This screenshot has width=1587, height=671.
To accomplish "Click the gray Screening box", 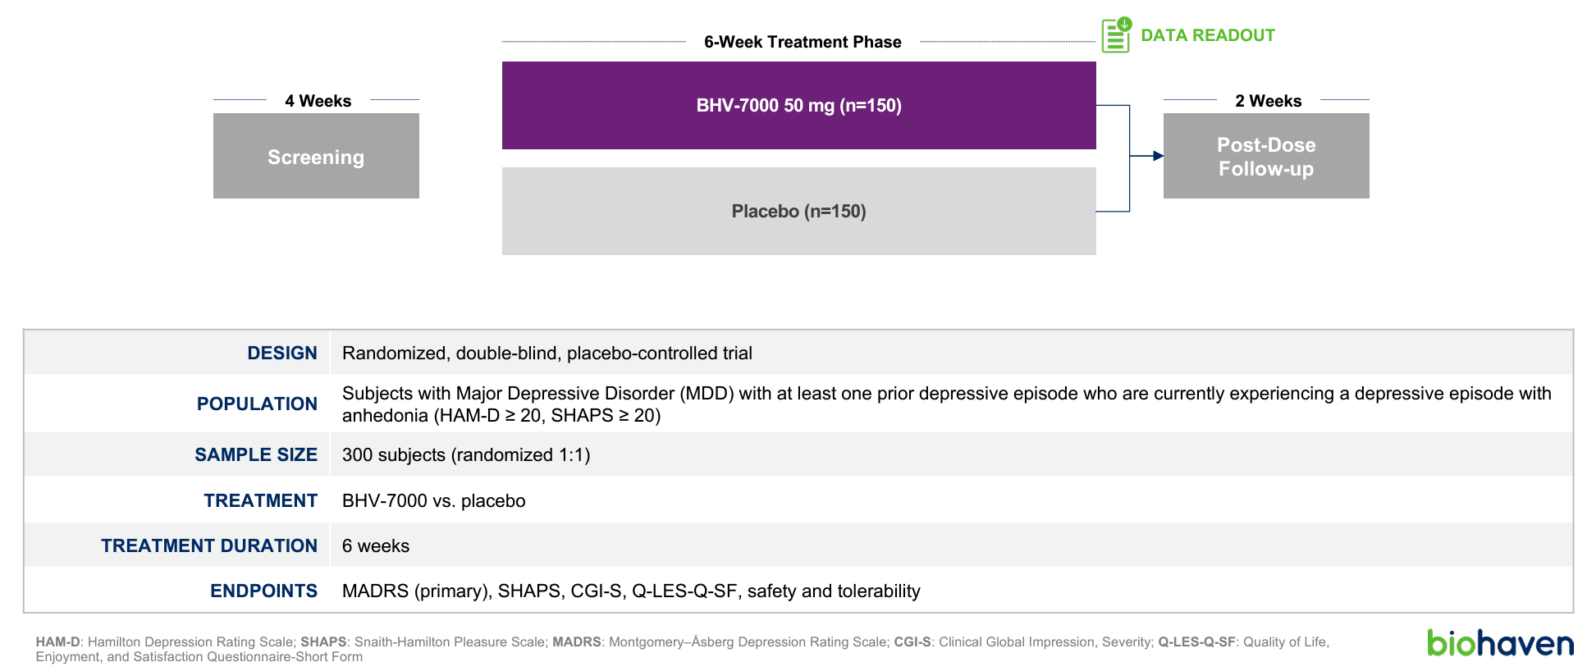I will coord(316,157).
